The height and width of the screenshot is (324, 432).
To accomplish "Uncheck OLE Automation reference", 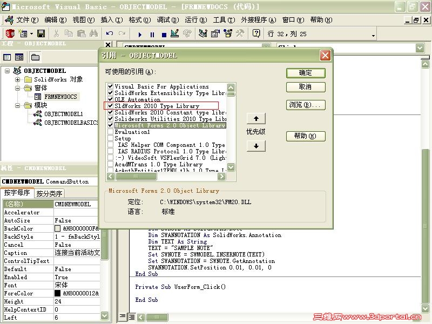I will [x=111, y=99].
